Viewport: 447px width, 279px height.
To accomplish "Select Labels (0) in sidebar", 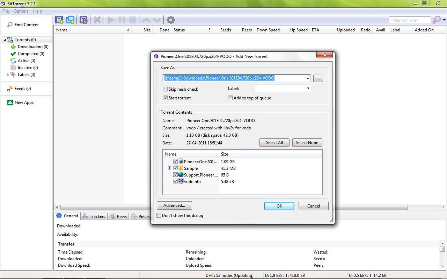I will point(27,75).
